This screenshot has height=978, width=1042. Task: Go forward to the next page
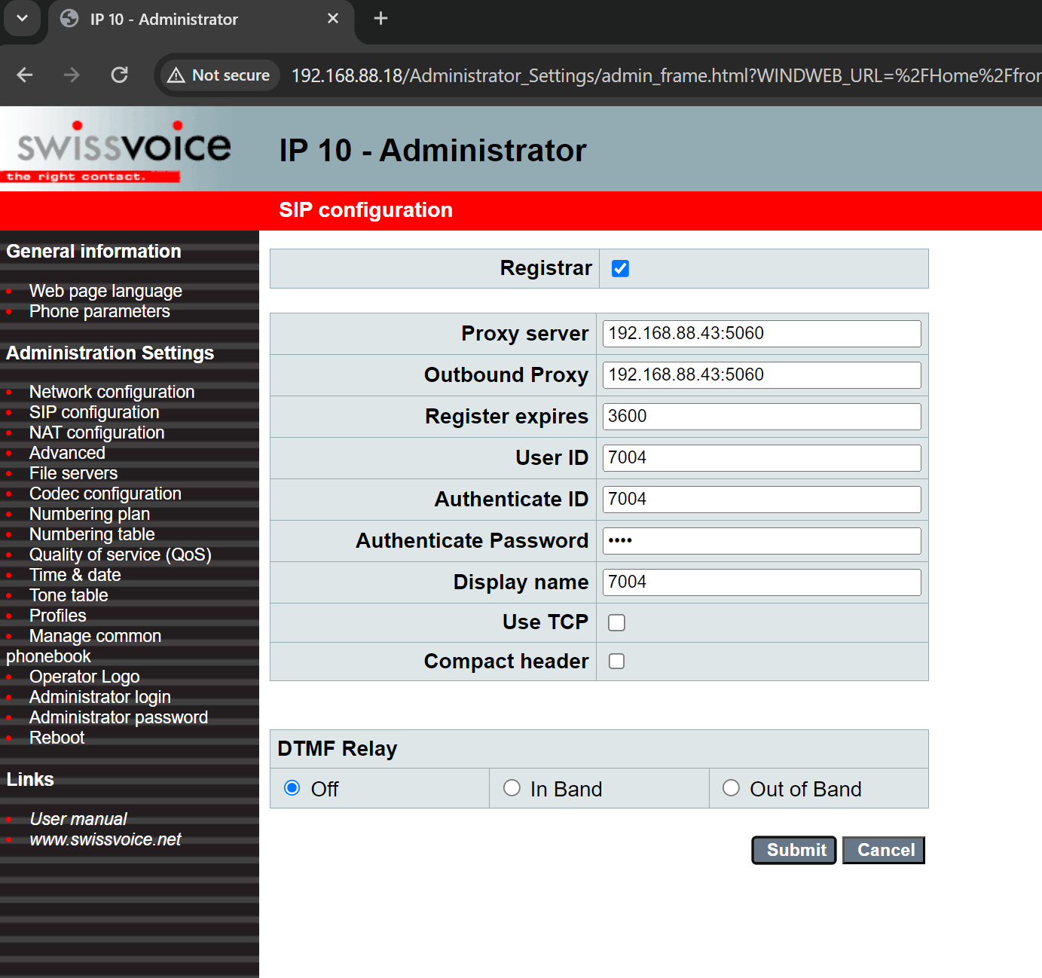click(x=72, y=75)
